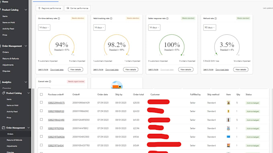
Task: Click the tag icon beside Product Catalog in orders-page sidebar
Action: point(4,93)
